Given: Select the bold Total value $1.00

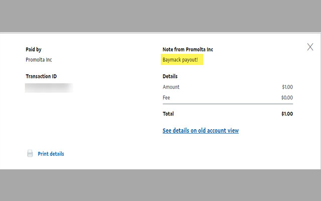Looking at the screenshot, I should tap(287, 114).
